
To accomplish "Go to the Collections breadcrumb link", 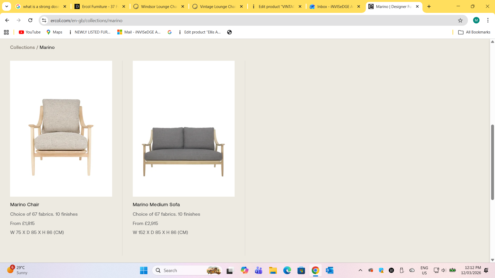I will [22, 47].
